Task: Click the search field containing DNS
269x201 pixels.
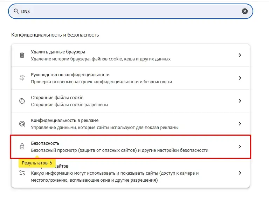Action: [x=130, y=11]
